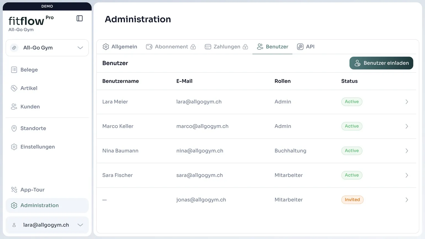The image size is (425, 239).
Task: Click the name Lara Meier
Action: click(115, 102)
